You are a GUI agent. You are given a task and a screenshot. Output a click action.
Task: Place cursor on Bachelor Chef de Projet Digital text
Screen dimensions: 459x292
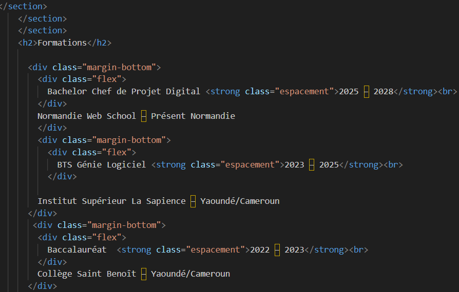123,92
